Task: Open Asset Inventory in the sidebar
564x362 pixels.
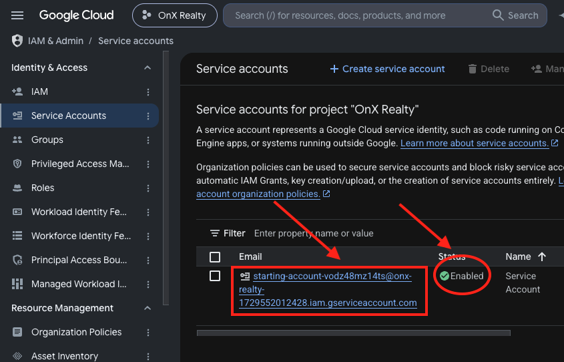Action: [64, 356]
